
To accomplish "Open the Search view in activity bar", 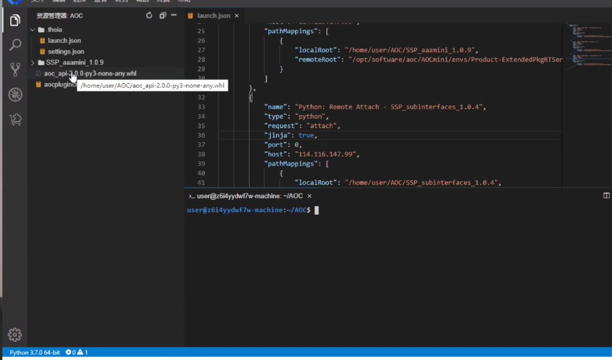I will click(15, 45).
